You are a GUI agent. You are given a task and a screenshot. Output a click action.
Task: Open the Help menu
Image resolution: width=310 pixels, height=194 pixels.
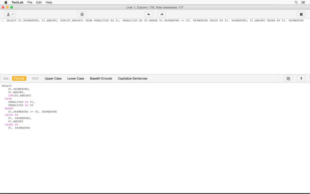point(49,2)
